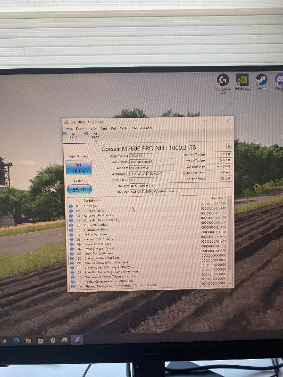The width and height of the screenshot is (283, 377).
Task: Click the Öznitelik Adı column header
Action: (x=92, y=200)
